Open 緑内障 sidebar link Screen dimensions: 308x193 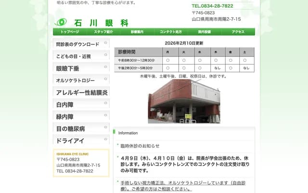click(81, 116)
